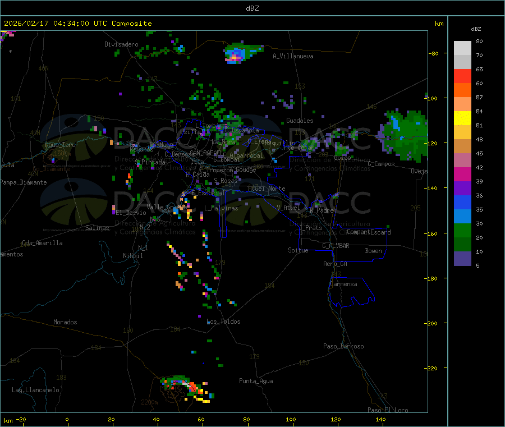Click the Bowen location label

373,251
